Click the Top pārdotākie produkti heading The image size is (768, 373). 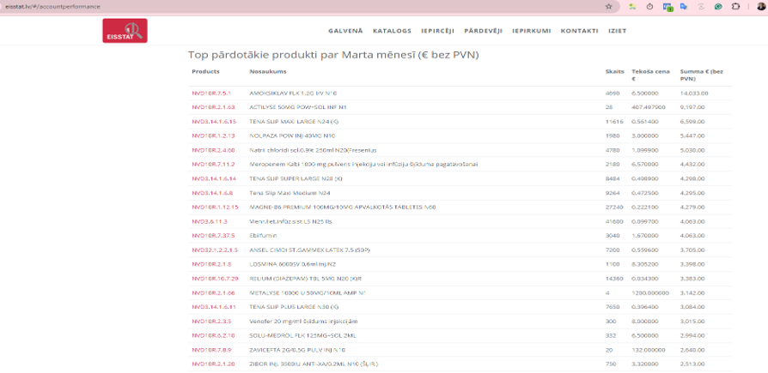pyautogui.click(x=333, y=55)
